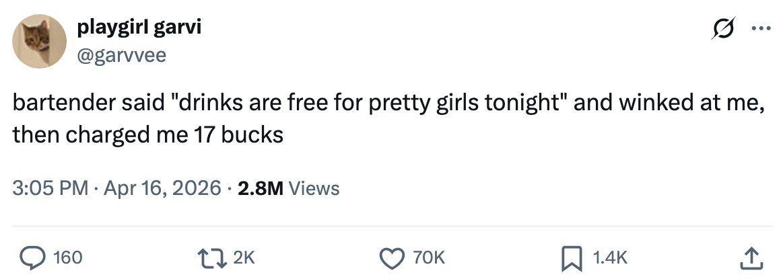The height and width of the screenshot is (279, 783).
Task: Open the @garvvee handle link
Action: pyautogui.click(x=122, y=55)
